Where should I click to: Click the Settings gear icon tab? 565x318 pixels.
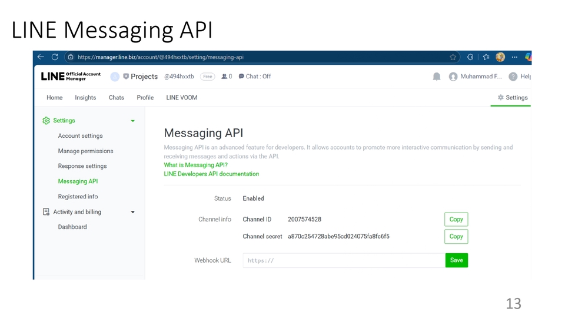[x=512, y=98]
